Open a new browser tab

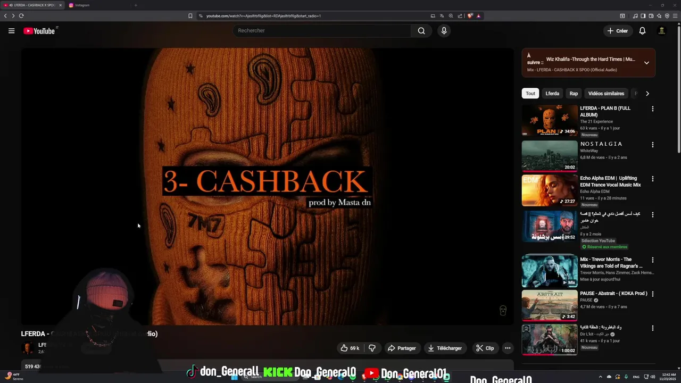click(x=136, y=5)
